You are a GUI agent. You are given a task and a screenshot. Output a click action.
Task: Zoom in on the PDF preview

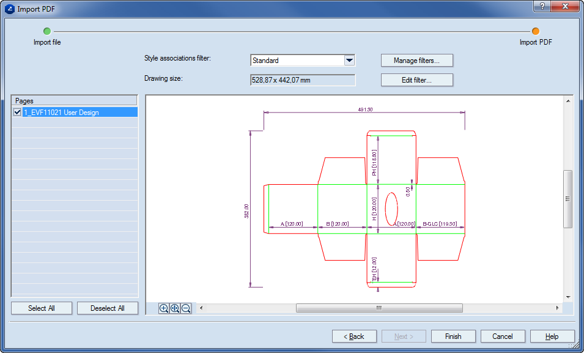(163, 308)
